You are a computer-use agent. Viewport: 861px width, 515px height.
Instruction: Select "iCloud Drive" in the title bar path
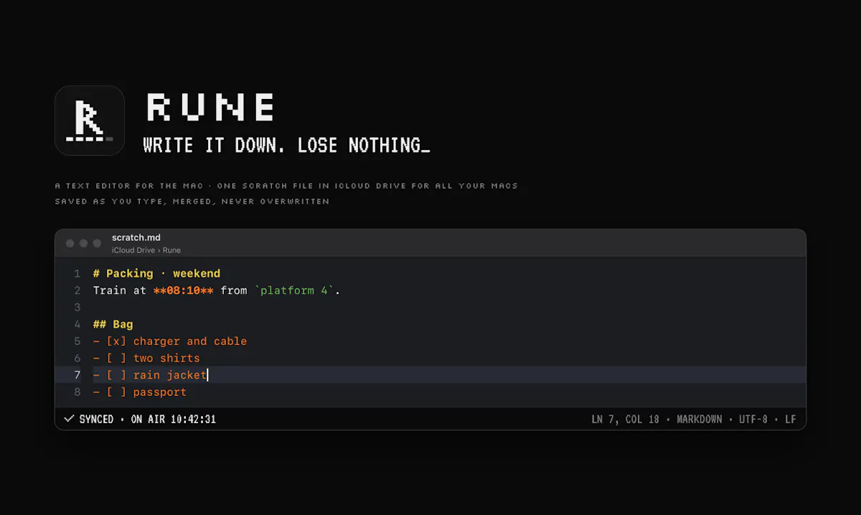(133, 250)
